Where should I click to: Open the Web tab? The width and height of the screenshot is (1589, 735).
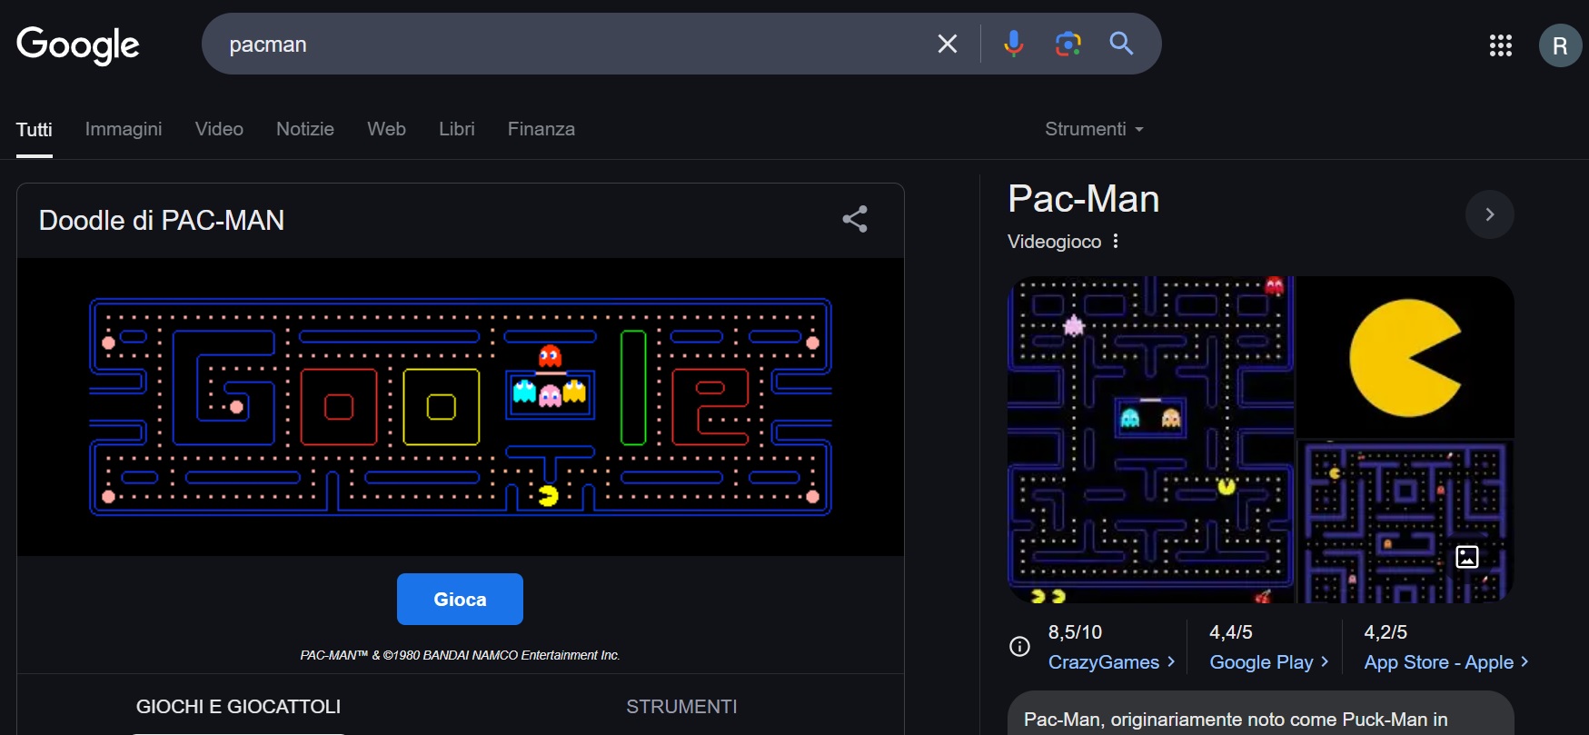coord(386,129)
